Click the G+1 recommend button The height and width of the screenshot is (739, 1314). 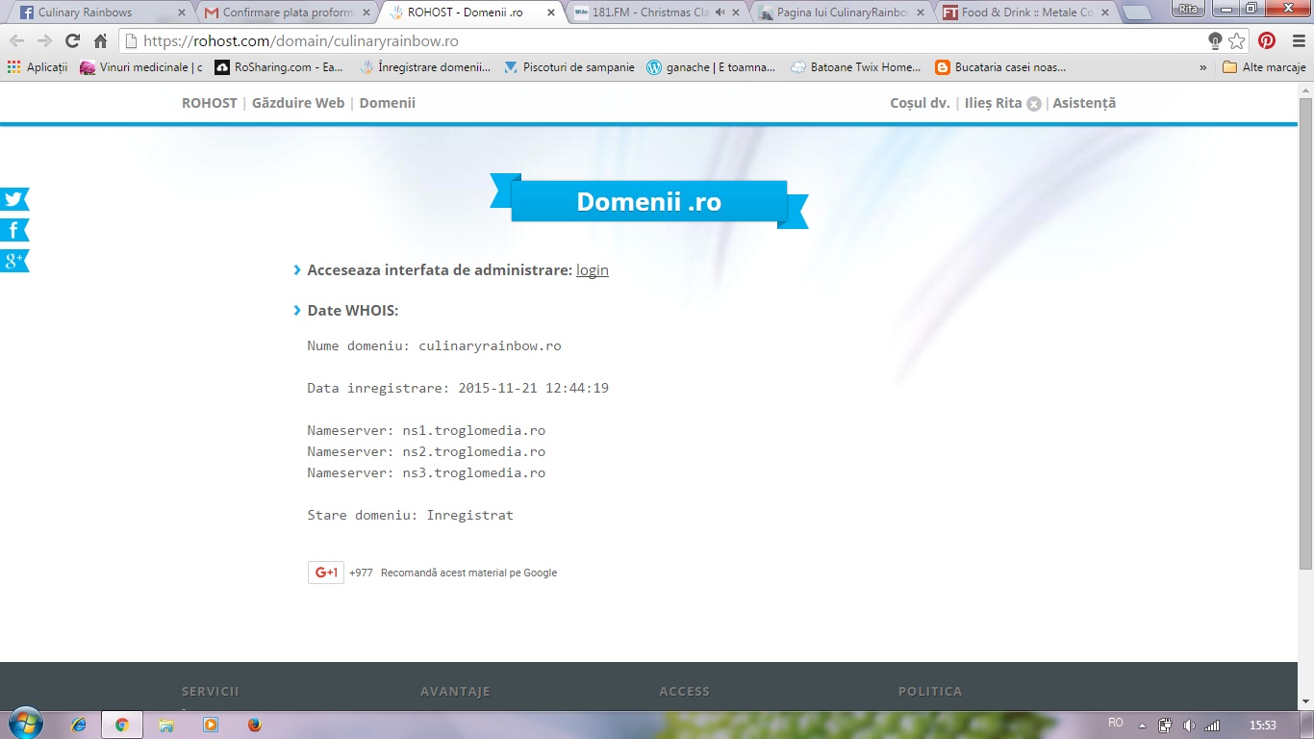[326, 573]
